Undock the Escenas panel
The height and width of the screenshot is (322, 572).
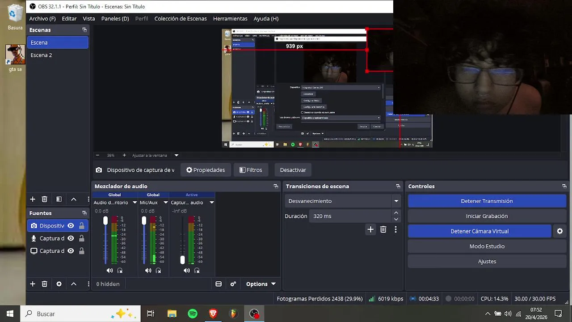(x=84, y=30)
